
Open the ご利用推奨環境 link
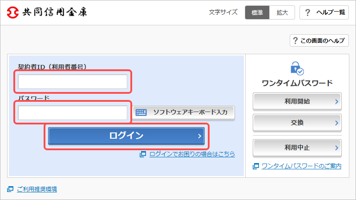(37, 189)
